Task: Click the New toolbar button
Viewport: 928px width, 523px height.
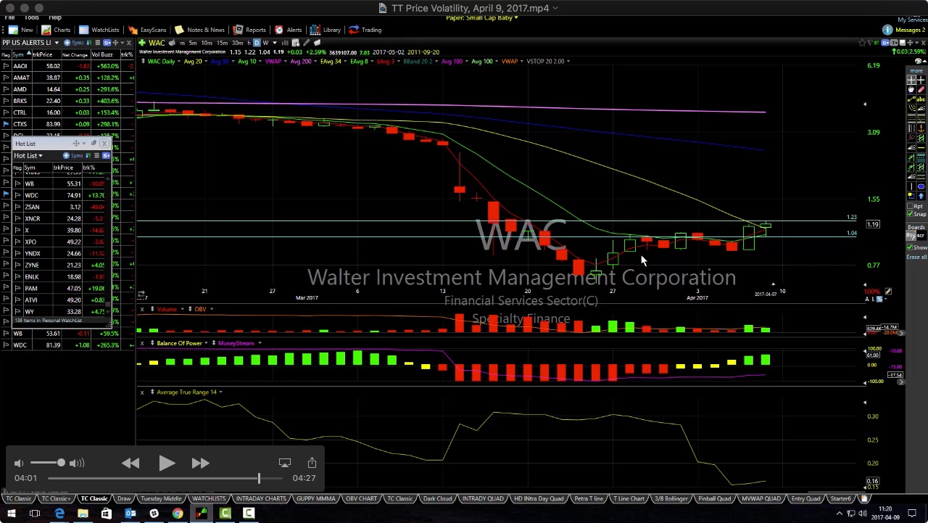Action: pos(21,30)
